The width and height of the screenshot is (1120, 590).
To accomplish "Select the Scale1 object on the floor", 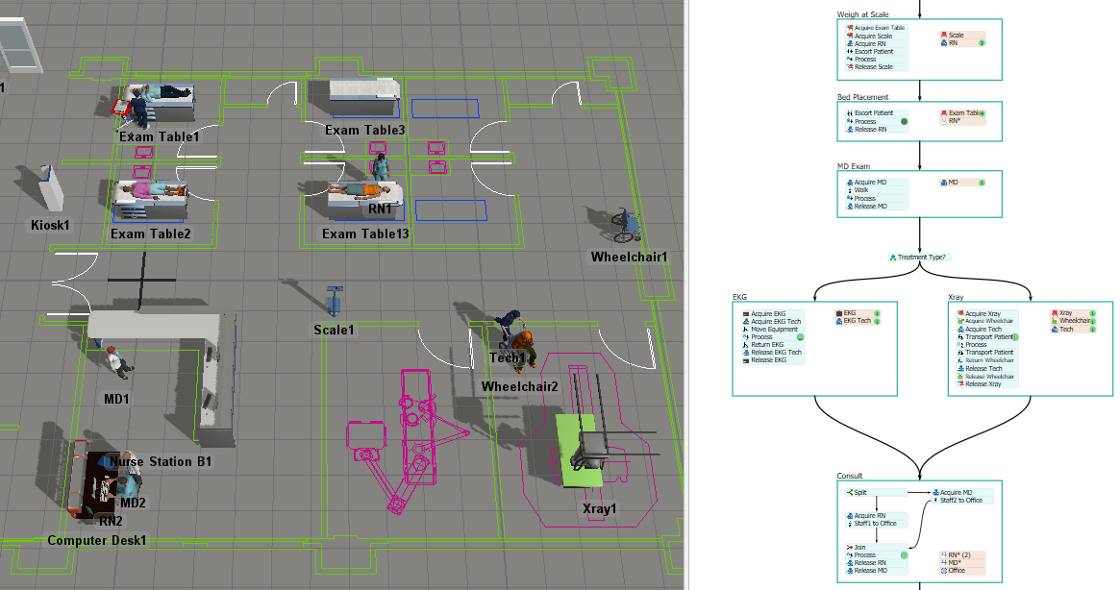I will (335, 301).
